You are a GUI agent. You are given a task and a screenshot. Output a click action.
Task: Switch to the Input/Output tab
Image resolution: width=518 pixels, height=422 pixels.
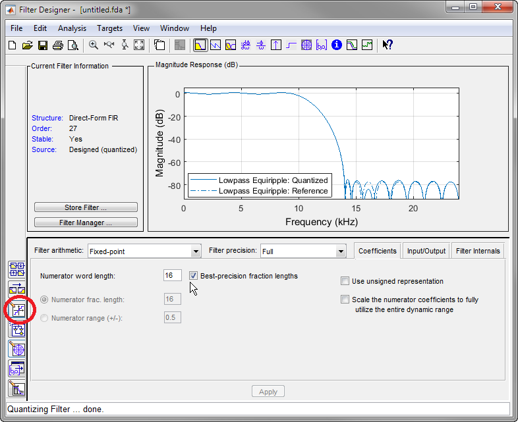point(426,251)
